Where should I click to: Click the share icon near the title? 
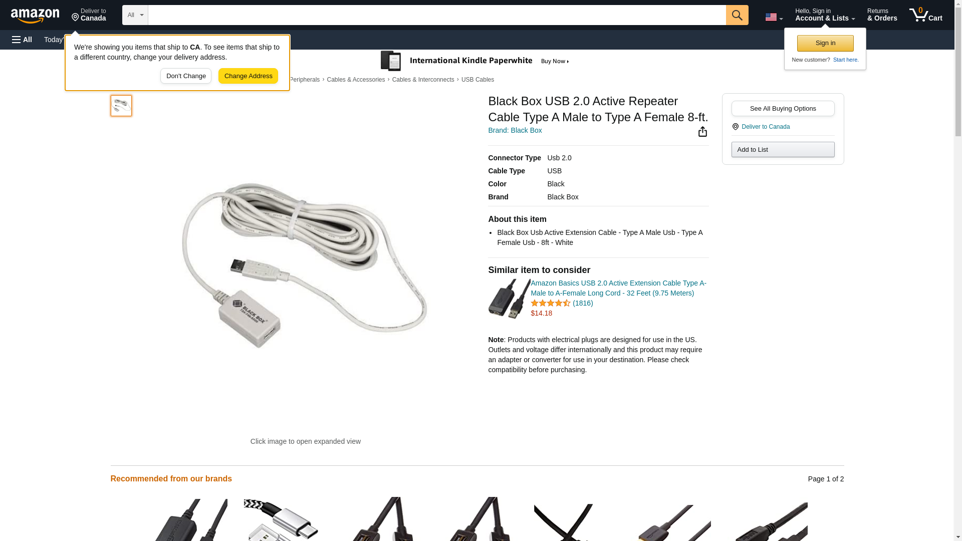coord(702,131)
